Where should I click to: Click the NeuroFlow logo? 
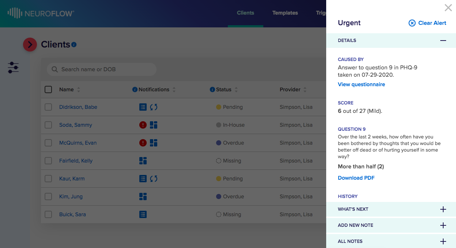point(41,13)
